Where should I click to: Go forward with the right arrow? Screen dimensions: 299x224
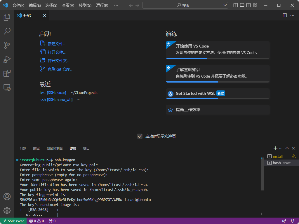click(x=137, y=5)
